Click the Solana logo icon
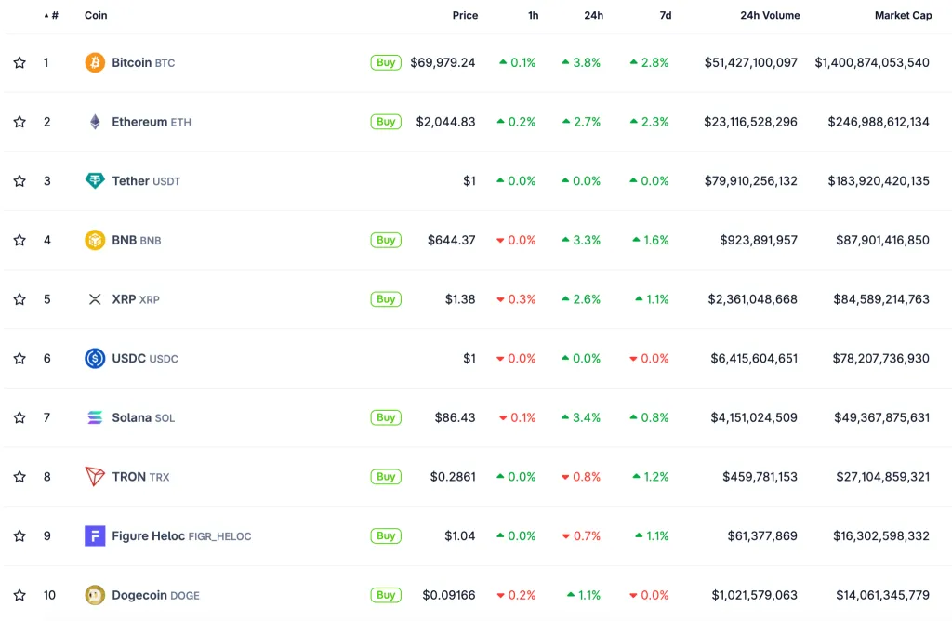The height and width of the screenshot is (621, 952). click(95, 417)
